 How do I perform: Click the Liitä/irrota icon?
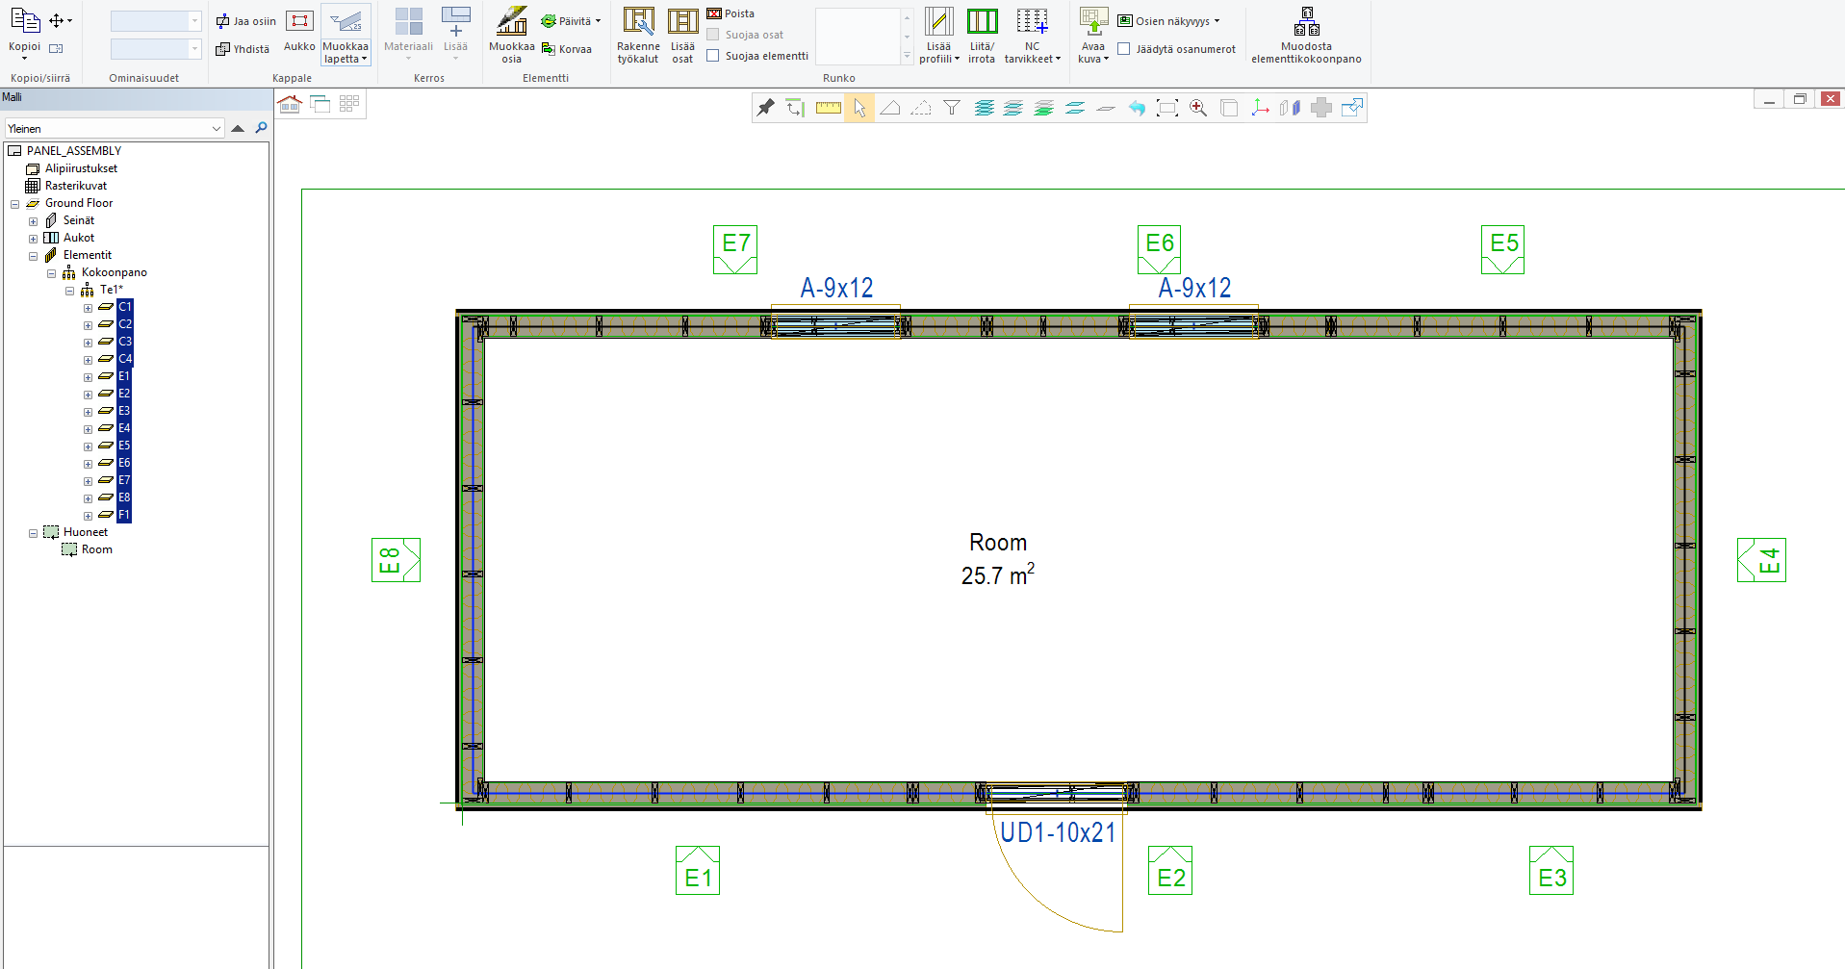pos(982,36)
